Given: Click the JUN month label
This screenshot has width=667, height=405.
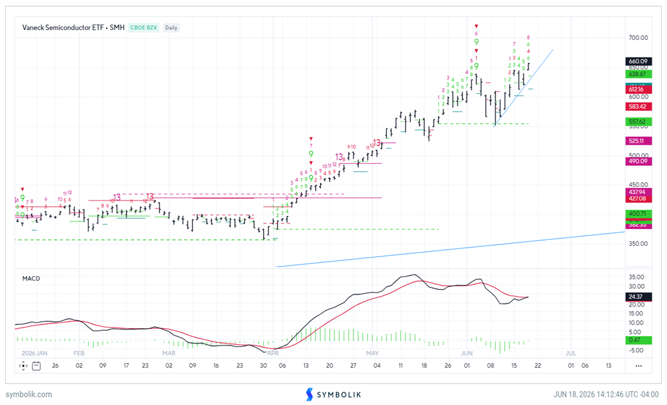Looking at the screenshot, I should pos(467,353).
